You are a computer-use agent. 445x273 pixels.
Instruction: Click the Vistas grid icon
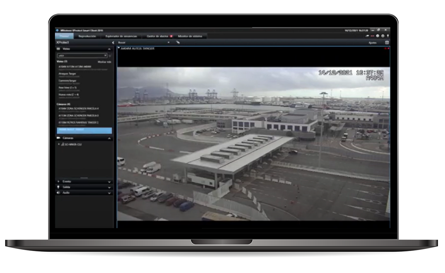pos(58,49)
